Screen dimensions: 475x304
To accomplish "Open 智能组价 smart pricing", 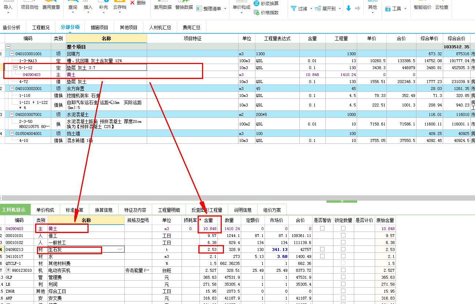I will pyautogui.click(x=423, y=7).
